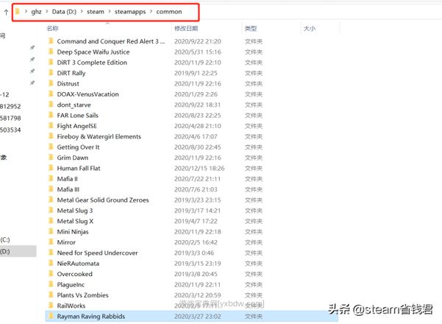Select Need for Speed Undercover folder
Screen dimensions: 442x324
tap(97, 253)
